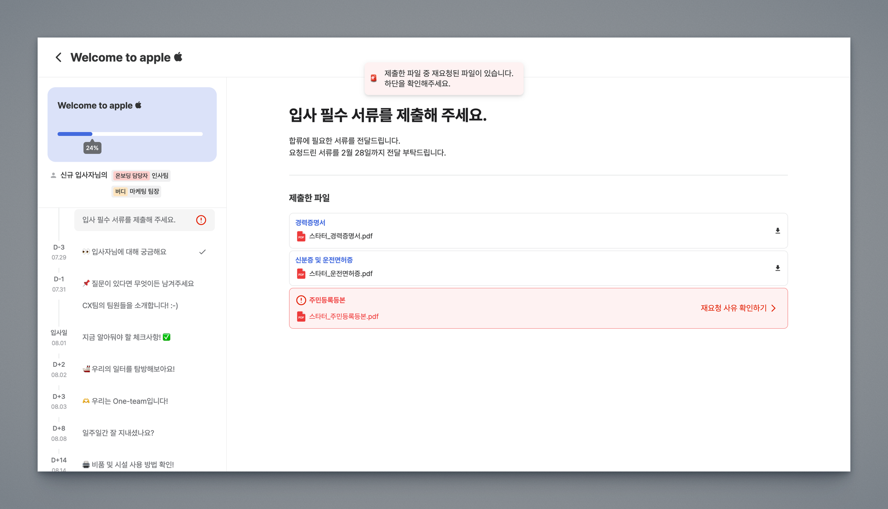
Task: Click the 온보딩 담당자 인사팀 tag
Action: 141,176
